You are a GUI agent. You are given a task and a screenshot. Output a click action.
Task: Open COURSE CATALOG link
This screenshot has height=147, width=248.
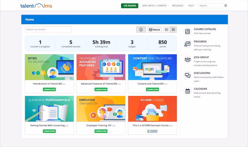click(x=205, y=29)
